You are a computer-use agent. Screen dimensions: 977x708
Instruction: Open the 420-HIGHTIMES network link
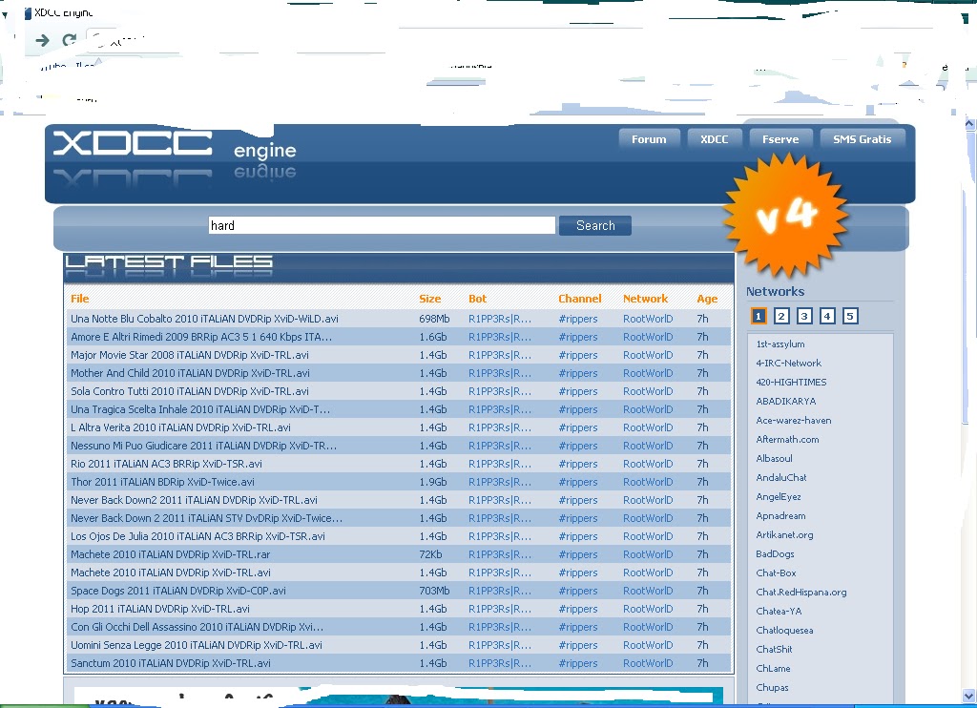pyautogui.click(x=791, y=382)
